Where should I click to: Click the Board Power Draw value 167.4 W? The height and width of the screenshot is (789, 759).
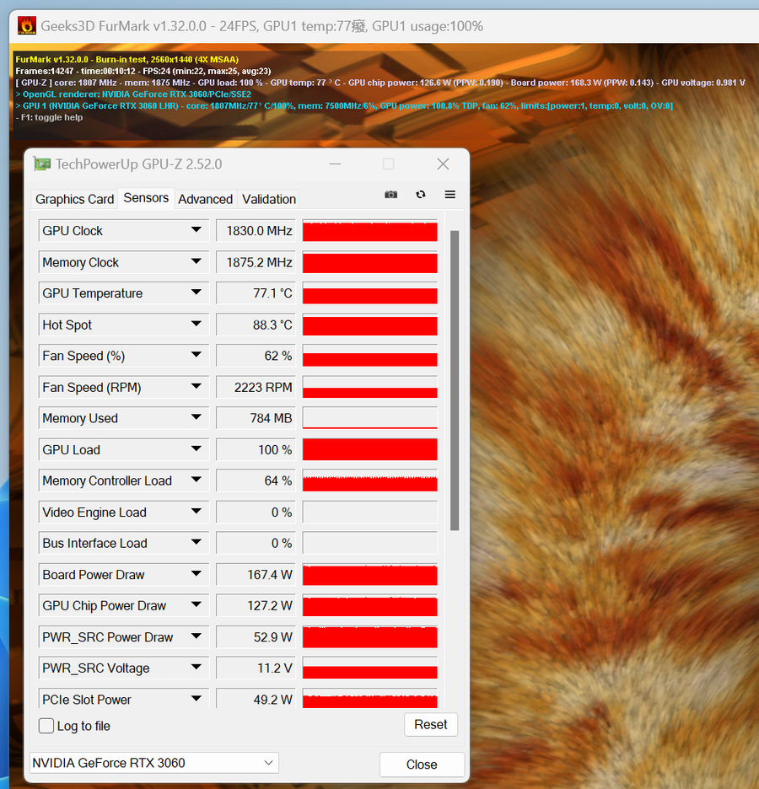pos(256,575)
